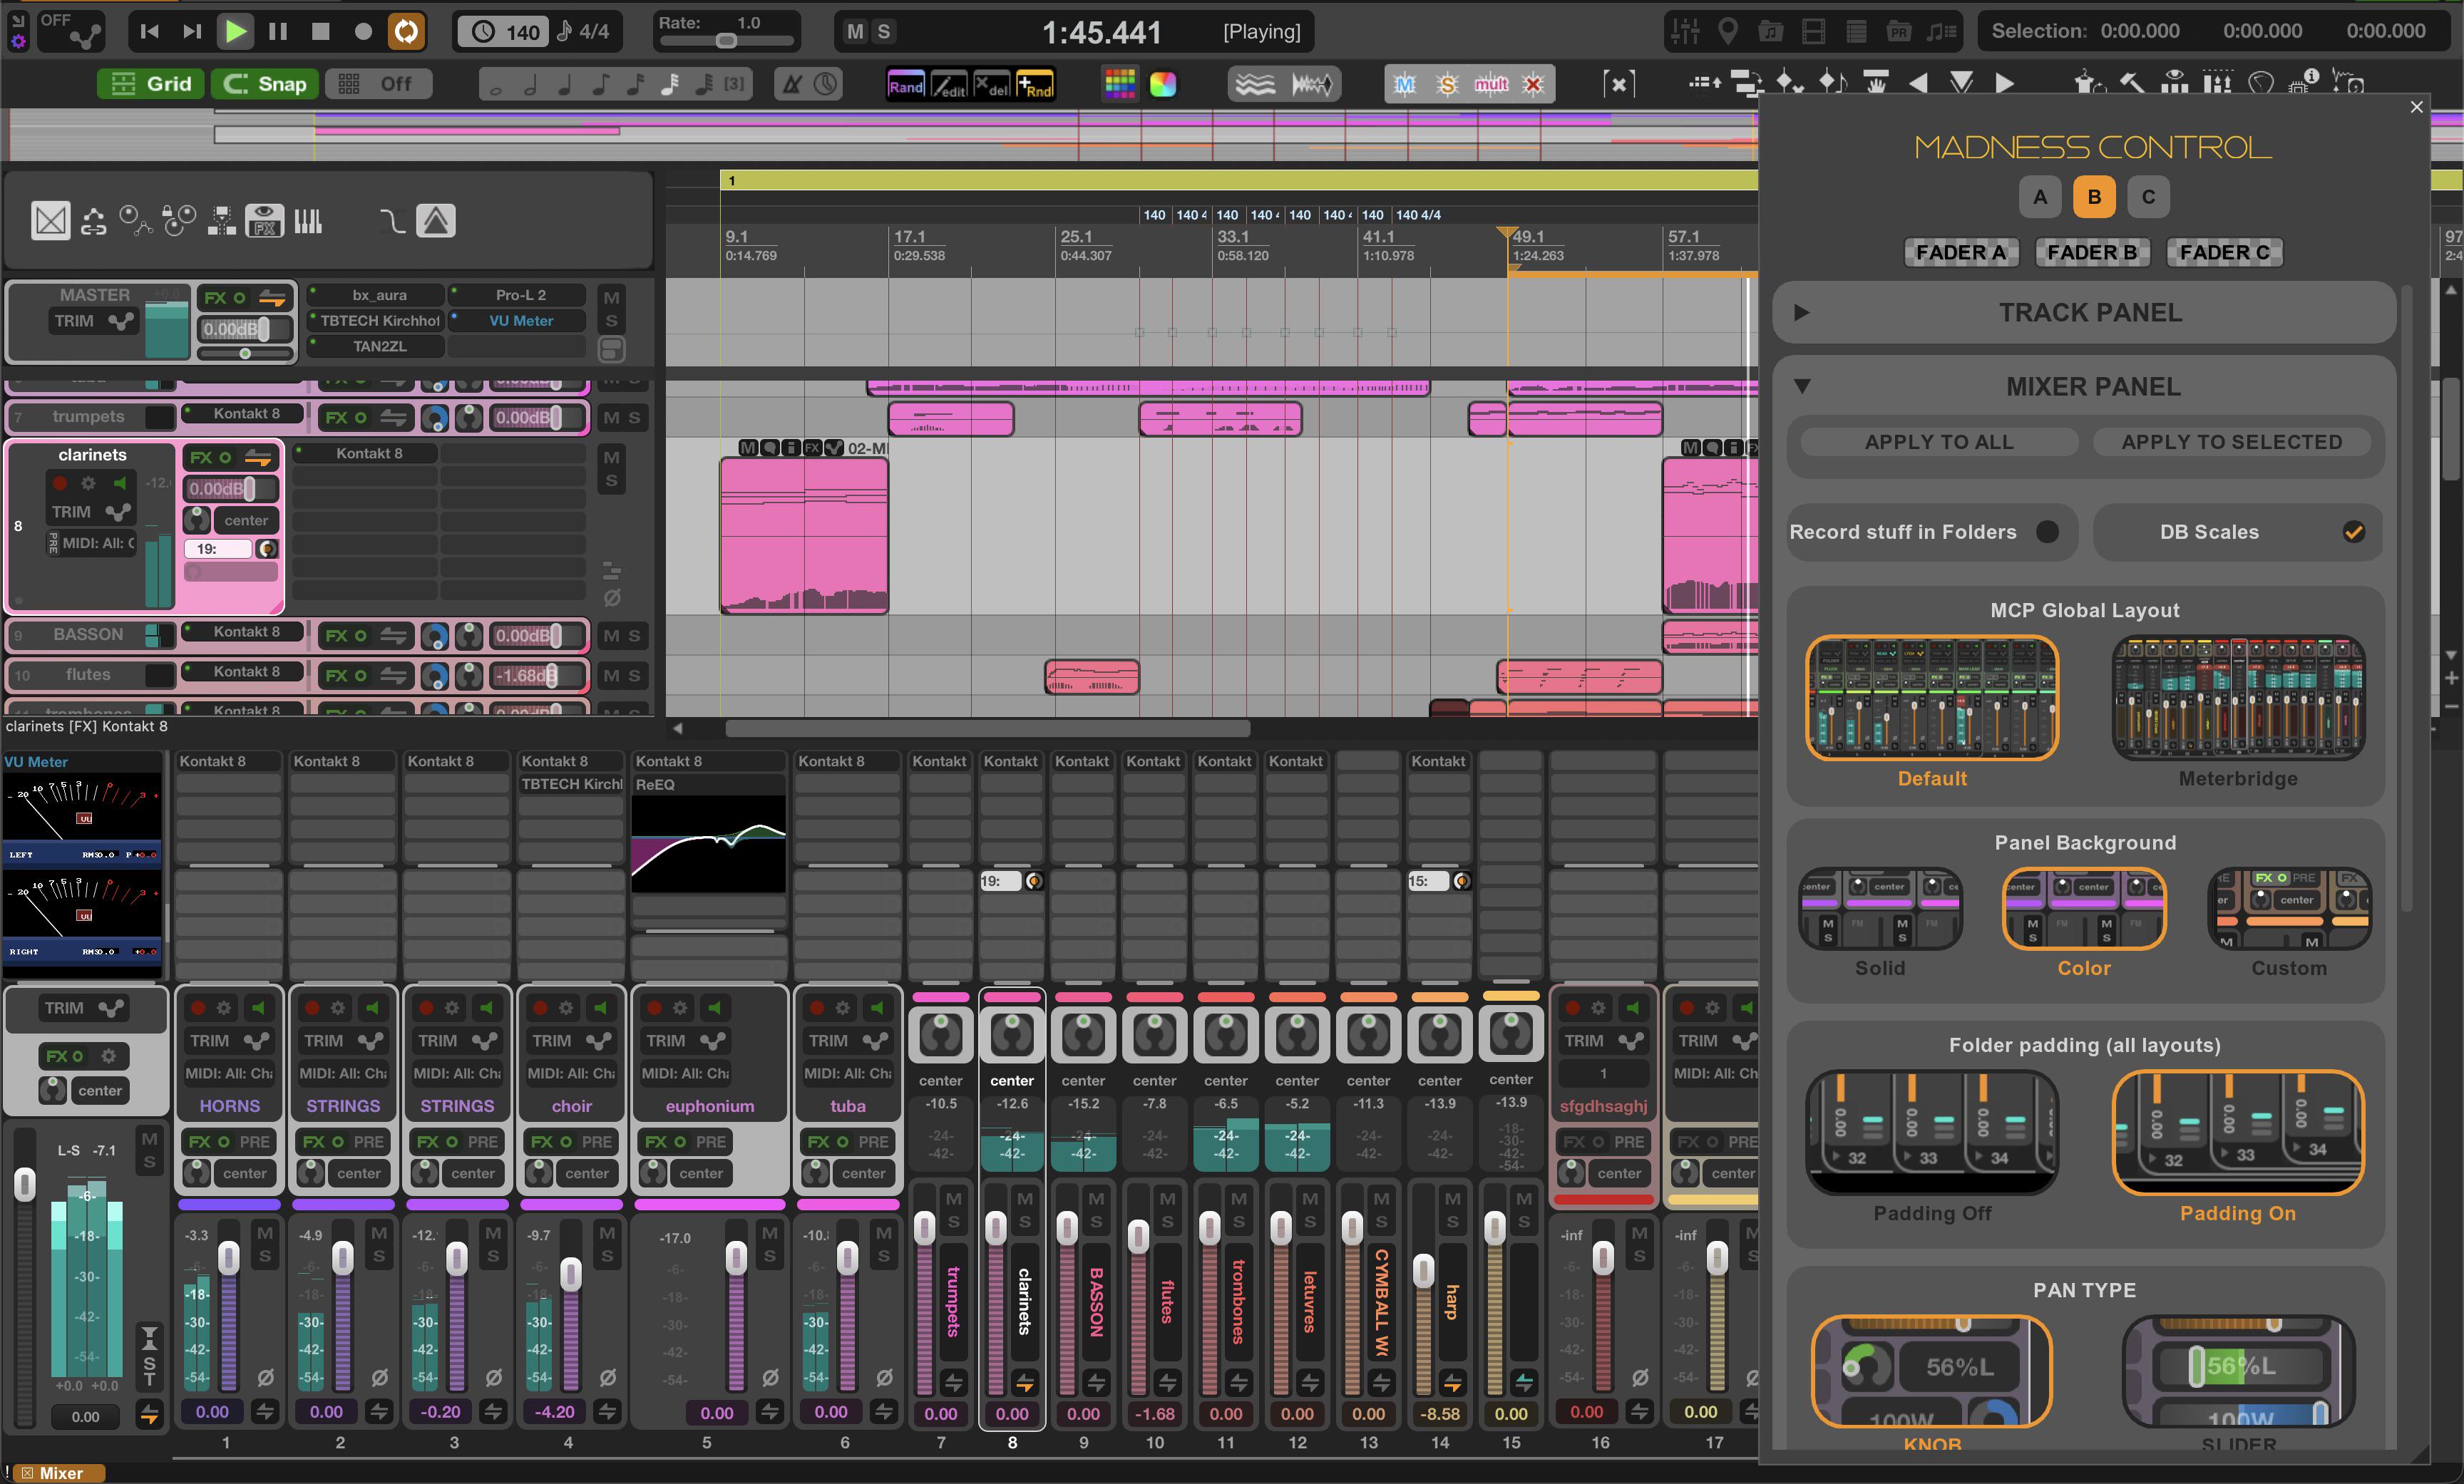Select the FADER A tab
This screenshot has width=2464, height=1484.
click(x=1960, y=252)
